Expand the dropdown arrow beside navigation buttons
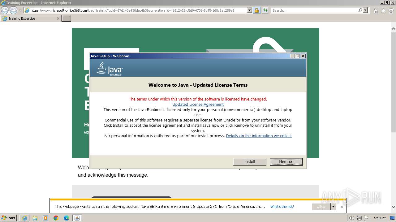The width and height of the screenshot is (396, 222). pos(20,10)
